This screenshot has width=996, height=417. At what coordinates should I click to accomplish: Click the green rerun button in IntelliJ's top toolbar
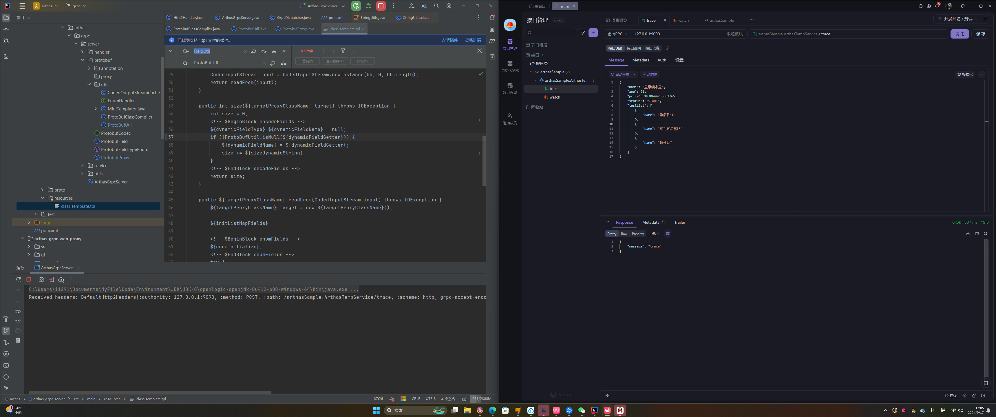pos(356,6)
